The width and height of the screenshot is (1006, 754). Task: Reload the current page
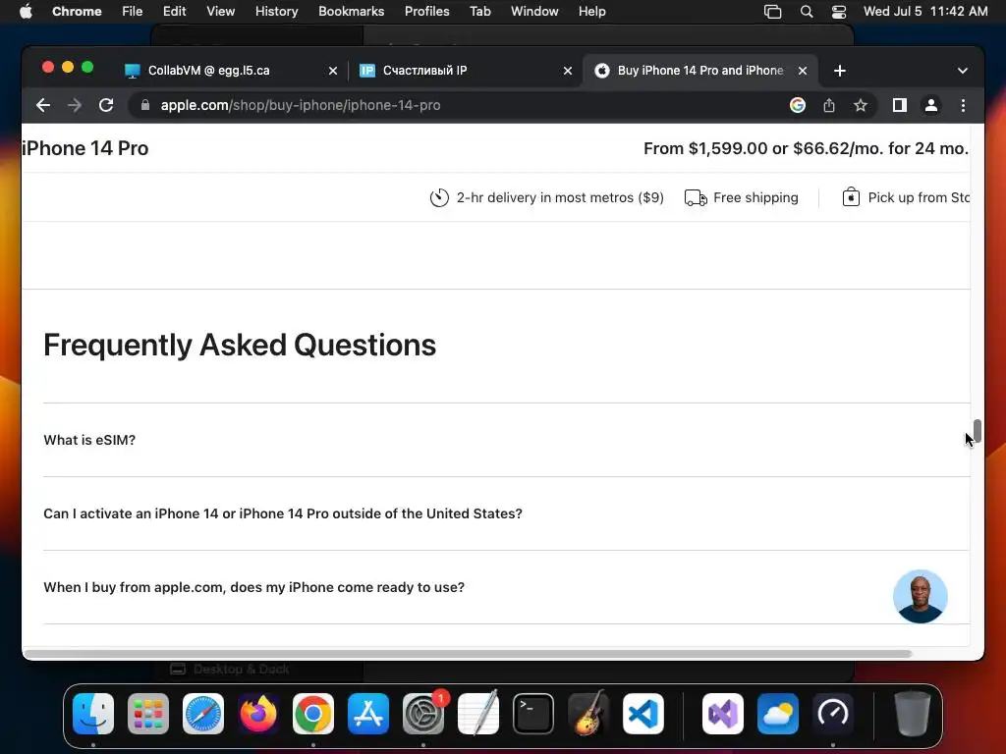tap(106, 105)
